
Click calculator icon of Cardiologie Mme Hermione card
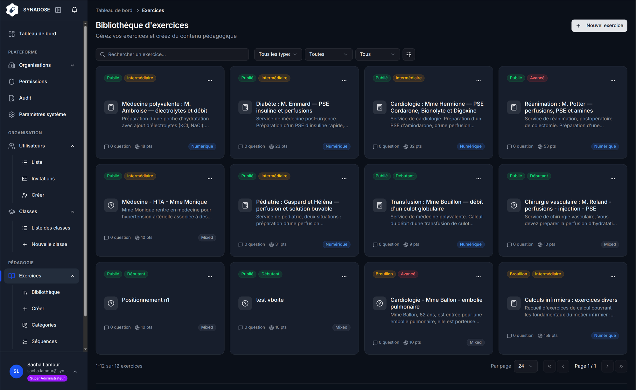tap(380, 107)
